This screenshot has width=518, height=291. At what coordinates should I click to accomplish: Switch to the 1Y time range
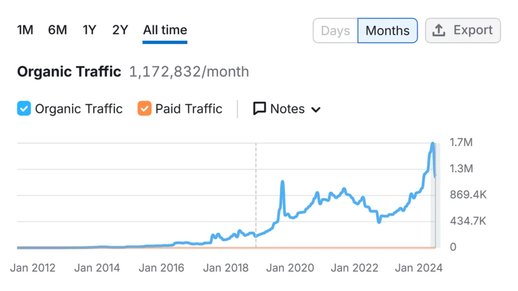click(89, 30)
